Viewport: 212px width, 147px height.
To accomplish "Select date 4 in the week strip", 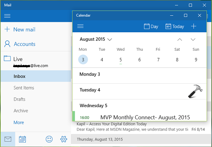I will point(102,59).
